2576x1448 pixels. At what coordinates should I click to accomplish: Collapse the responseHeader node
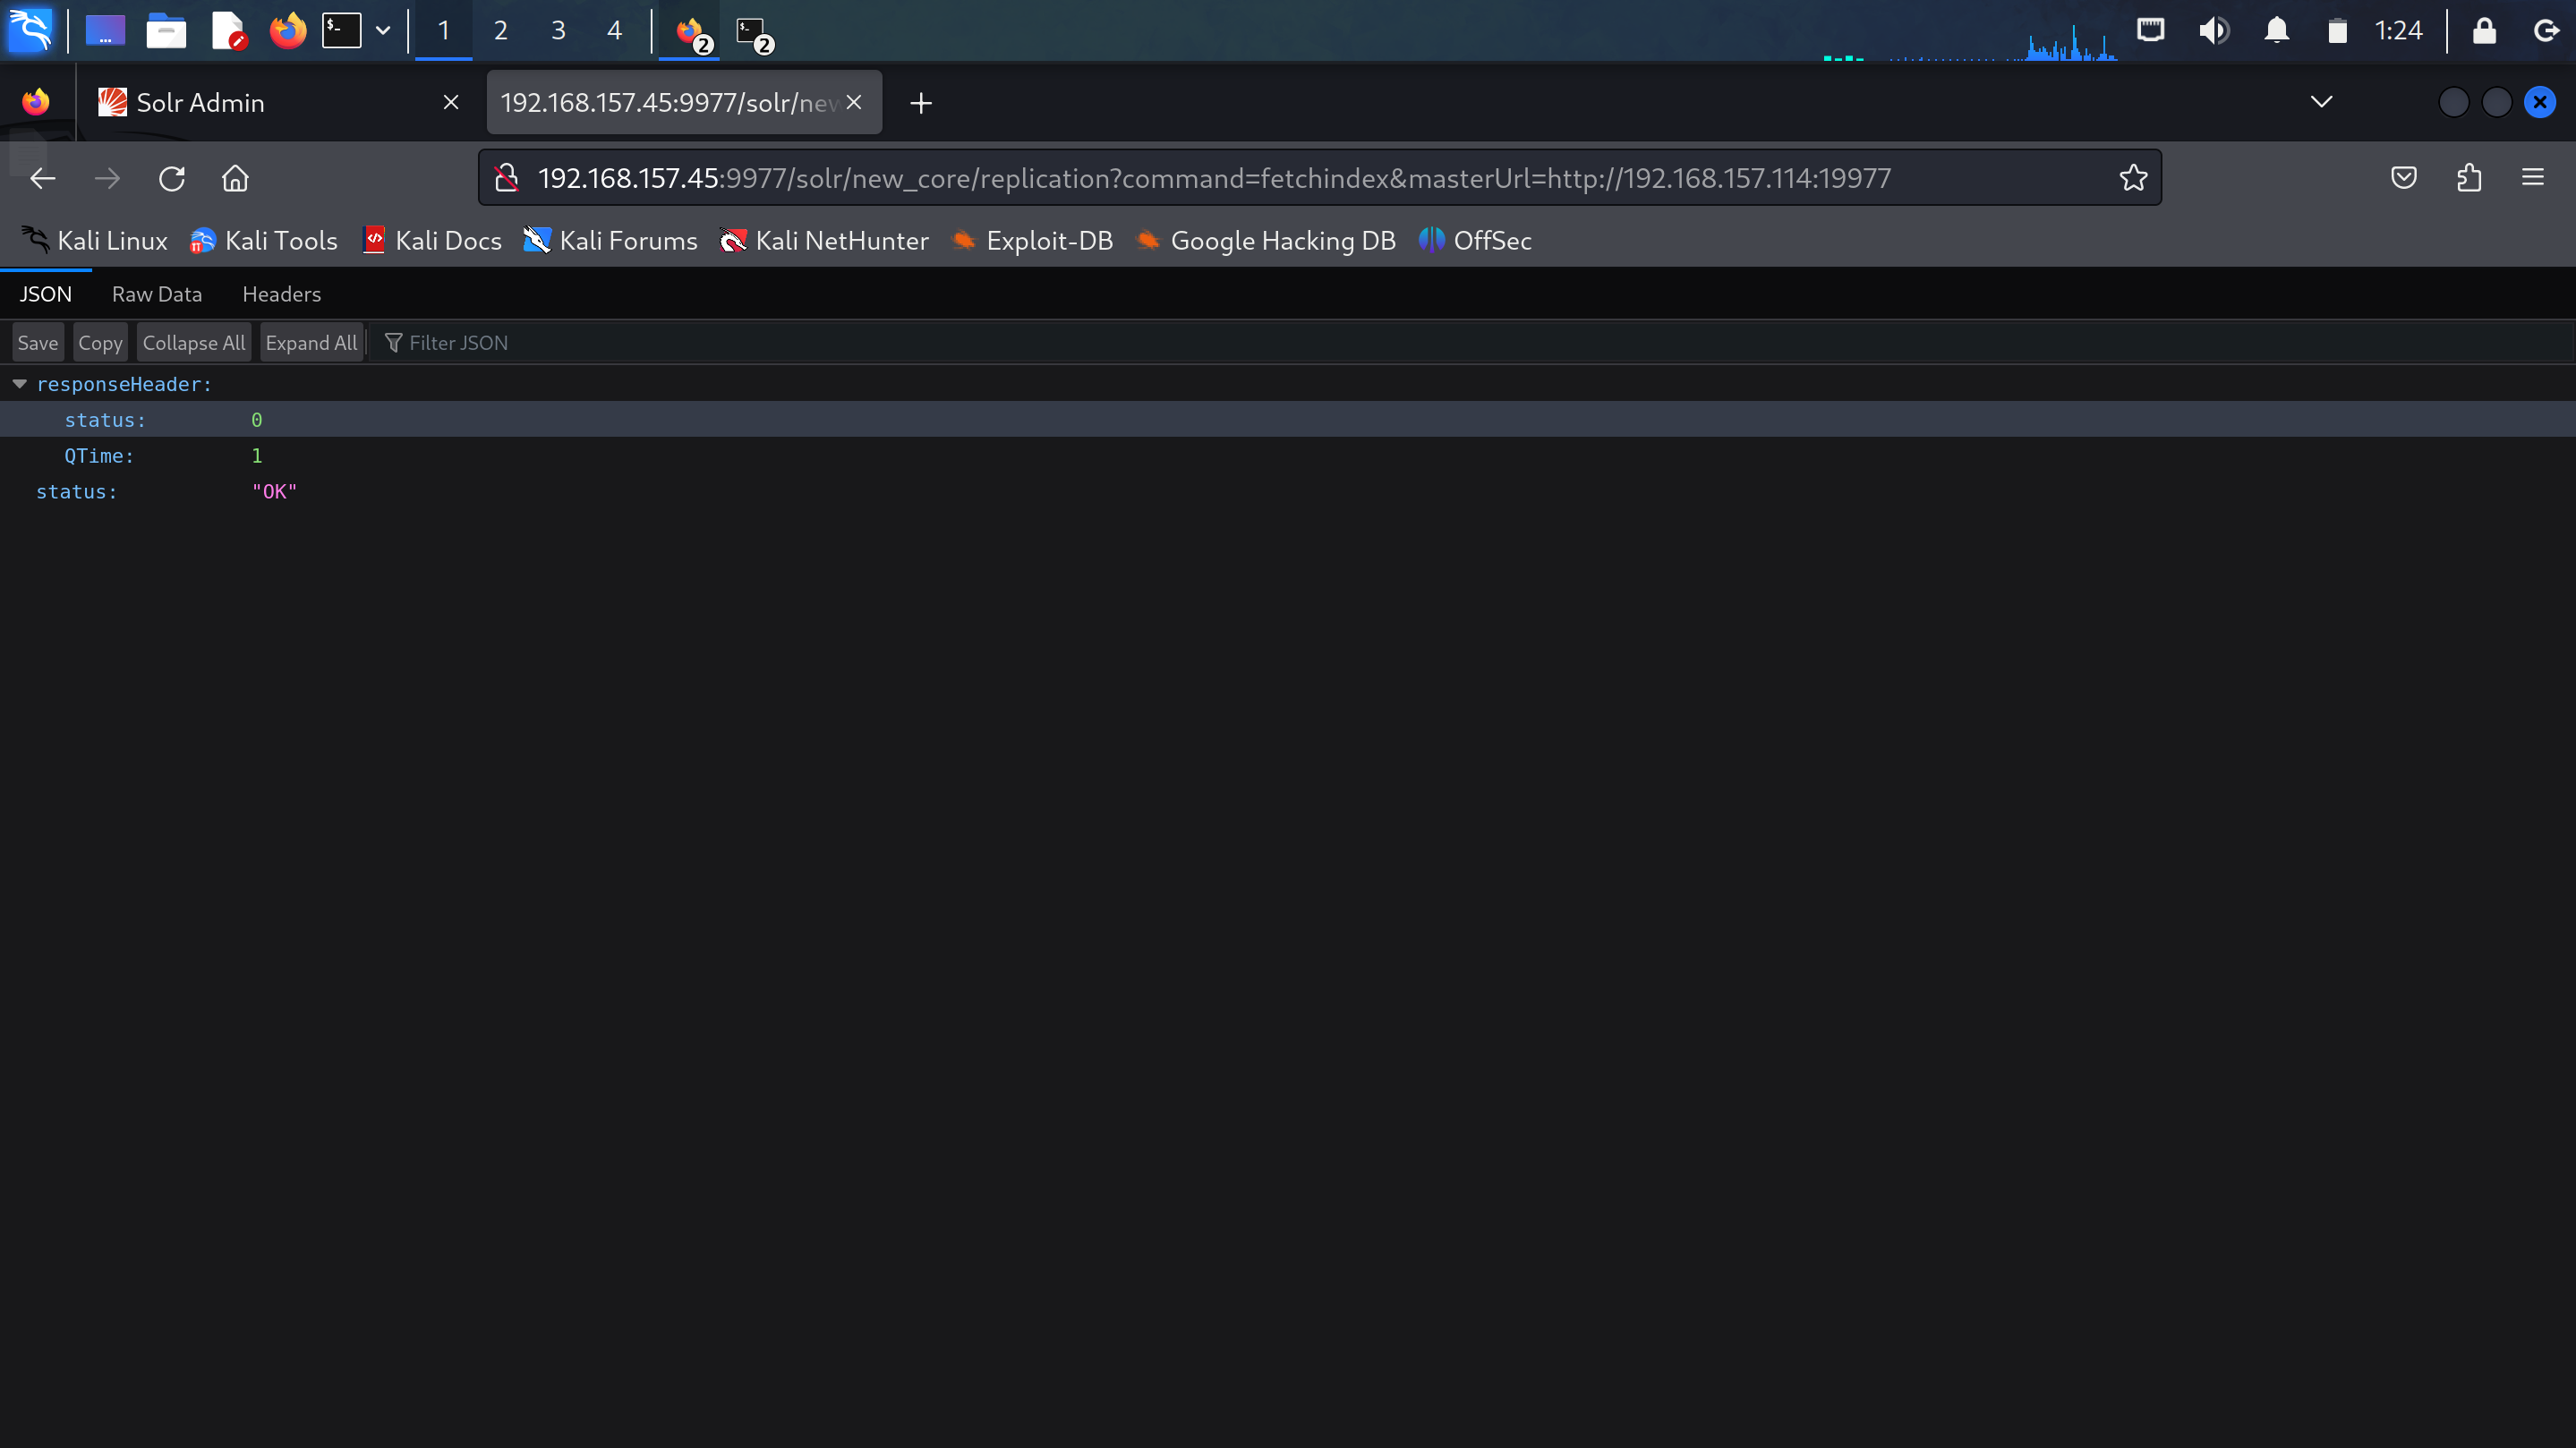tap(19, 384)
